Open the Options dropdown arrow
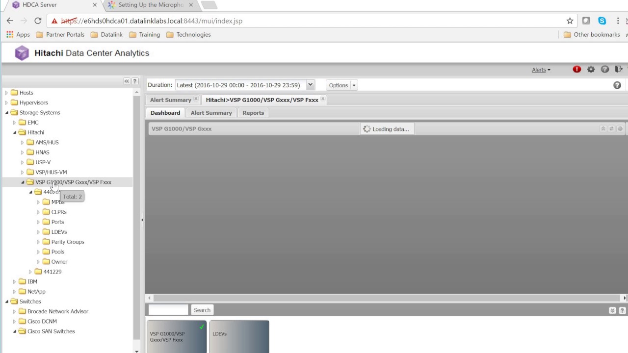 (x=354, y=85)
